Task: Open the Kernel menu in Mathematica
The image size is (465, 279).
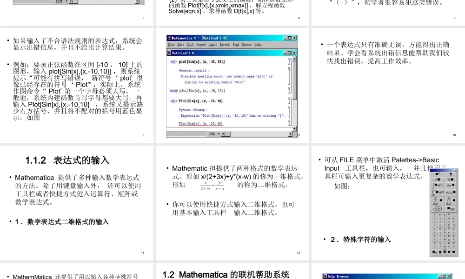Action: click(x=224, y=45)
